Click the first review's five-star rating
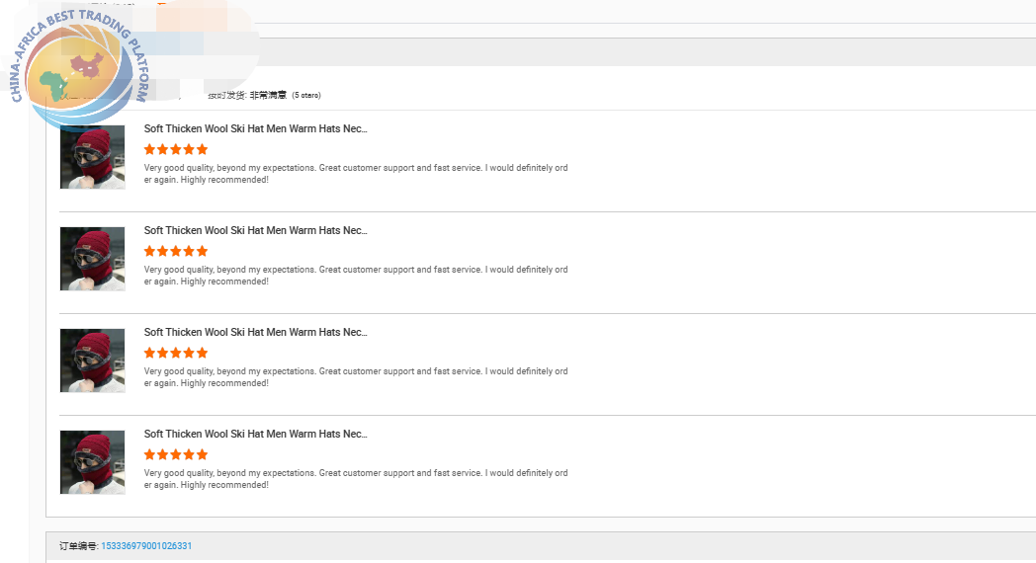This screenshot has width=1036, height=563. (176, 150)
